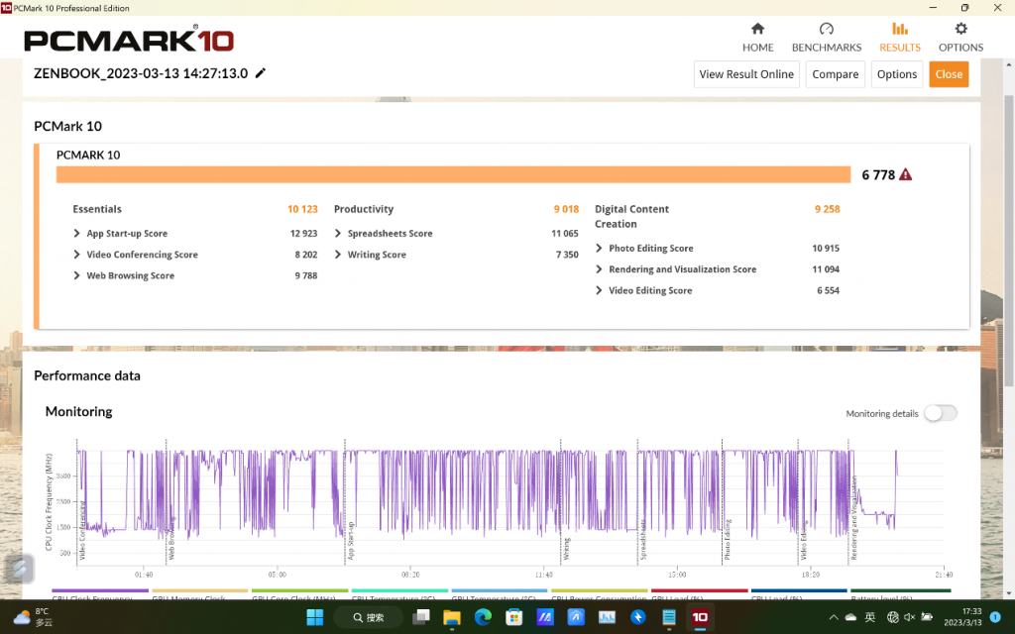Open Microsoft Store from taskbar

[514, 617]
